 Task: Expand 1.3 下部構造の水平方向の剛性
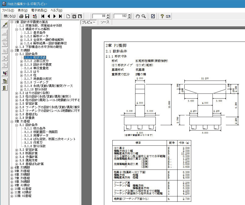click(16, 47)
